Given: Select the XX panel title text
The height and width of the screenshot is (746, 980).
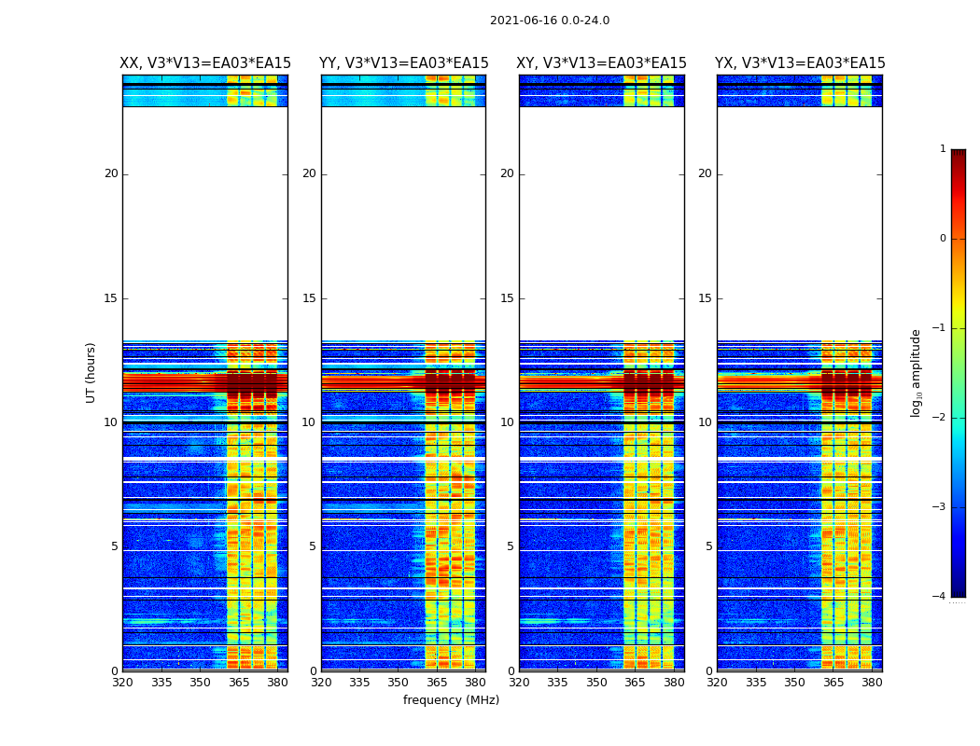Looking at the screenshot, I should [205, 63].
